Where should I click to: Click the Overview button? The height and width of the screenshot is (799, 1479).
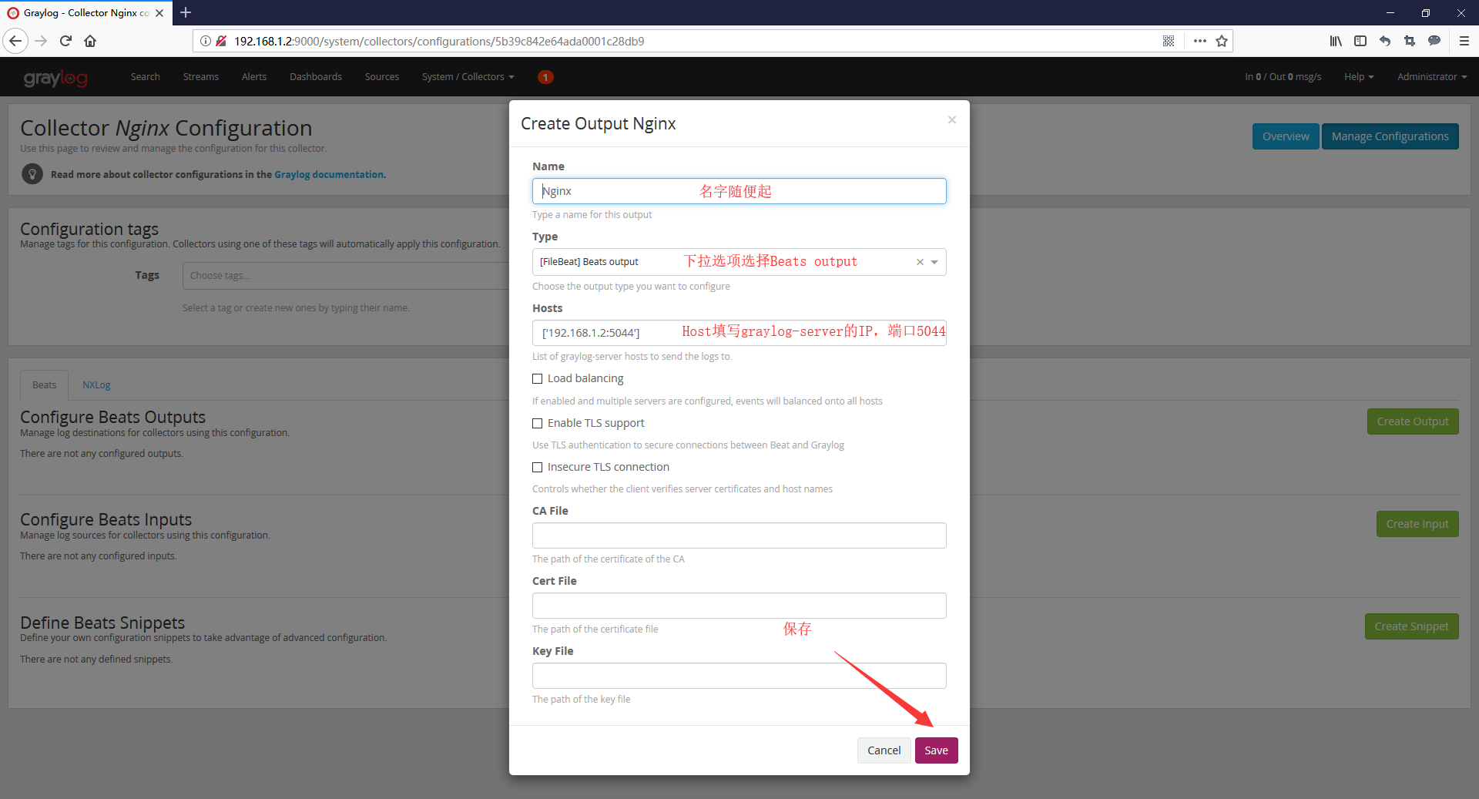[x=1286, y=136]
